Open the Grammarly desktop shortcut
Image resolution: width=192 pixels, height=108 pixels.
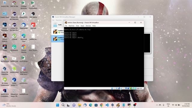point(14,48)
